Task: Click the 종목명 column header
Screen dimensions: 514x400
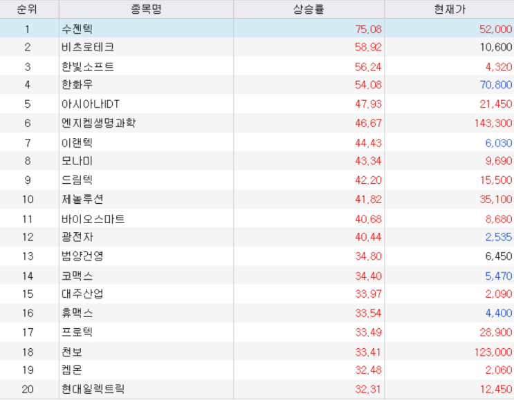Action: [146, 9]
